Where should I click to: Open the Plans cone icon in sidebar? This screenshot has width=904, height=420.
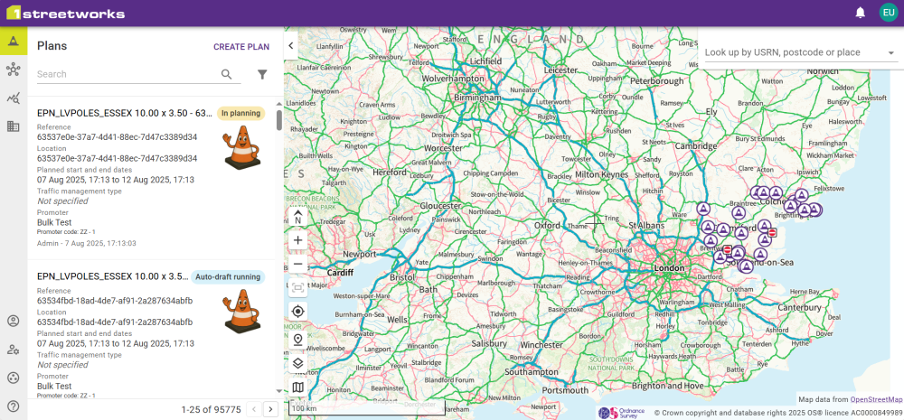click(x=14, y=41)
